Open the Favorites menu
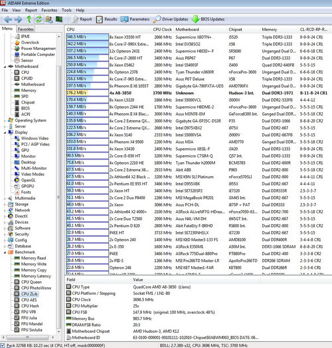The height and width of the screenshot is (348, 332). (49, 10)
